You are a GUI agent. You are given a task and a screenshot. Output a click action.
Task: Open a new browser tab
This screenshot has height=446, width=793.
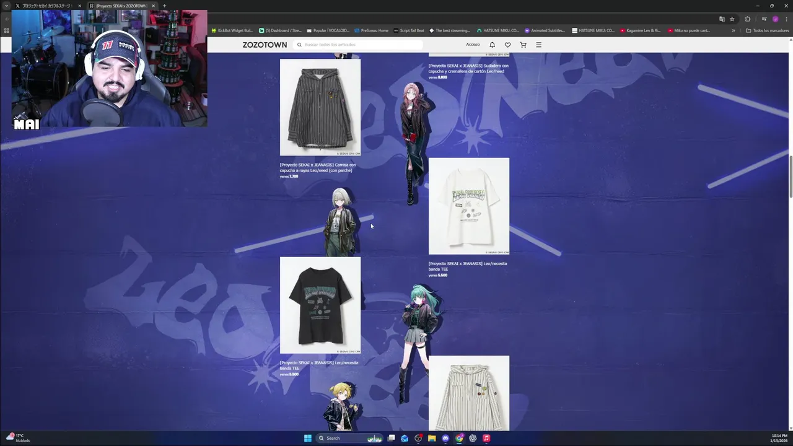coord(164,6)
